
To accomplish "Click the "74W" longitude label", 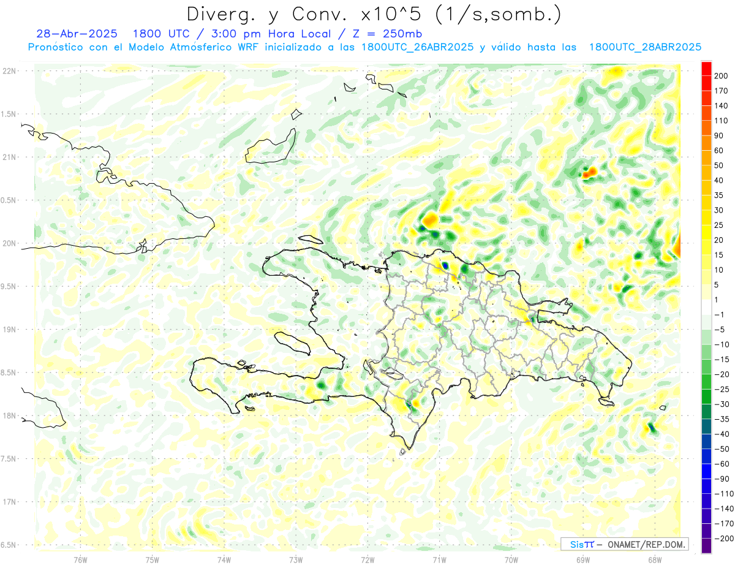I will pos(224,559).
